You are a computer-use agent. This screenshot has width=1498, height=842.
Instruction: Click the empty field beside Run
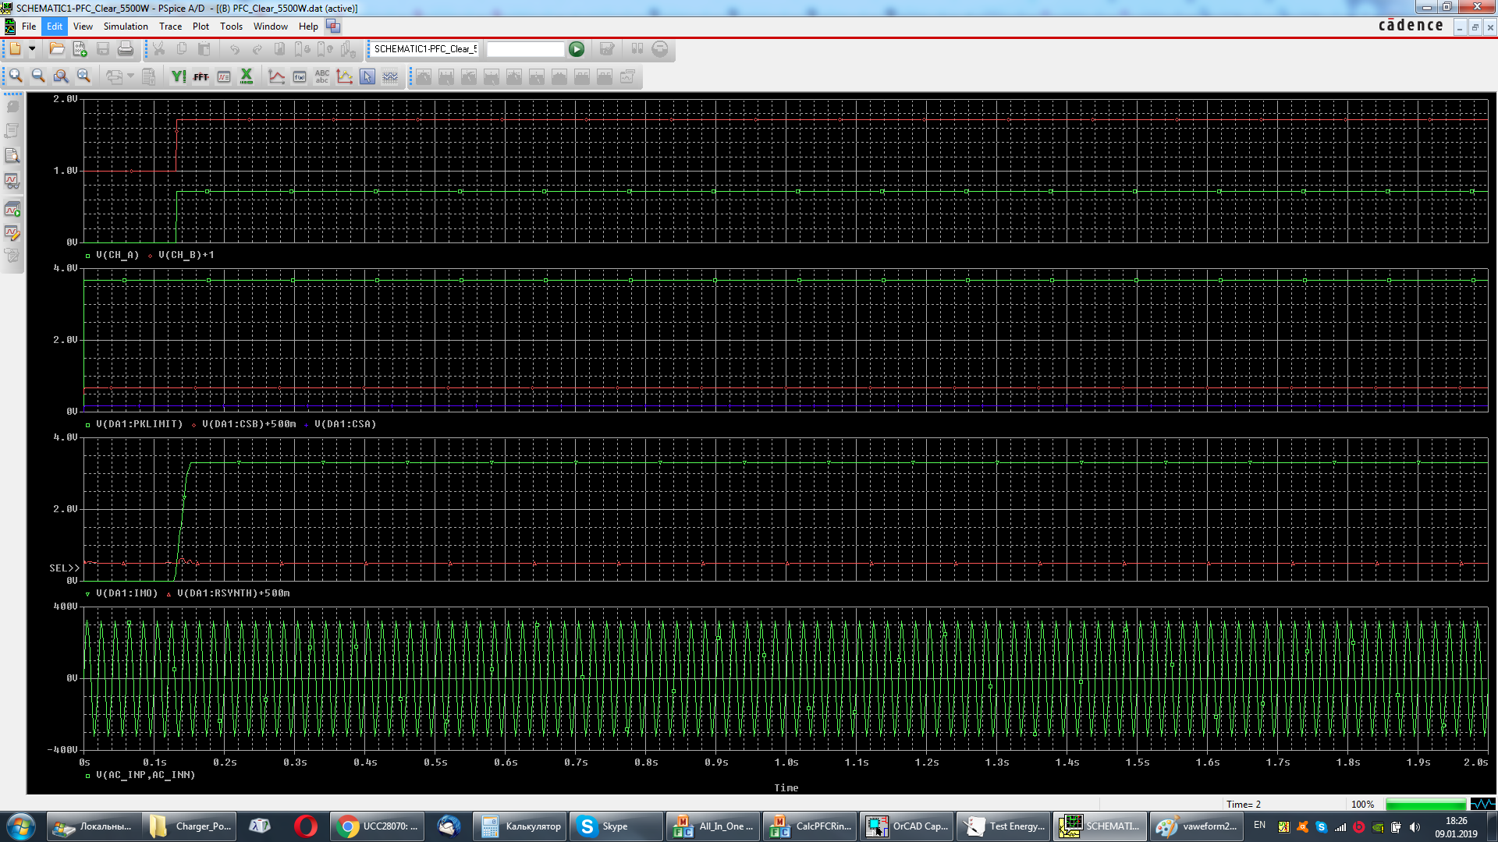[525, 49]
